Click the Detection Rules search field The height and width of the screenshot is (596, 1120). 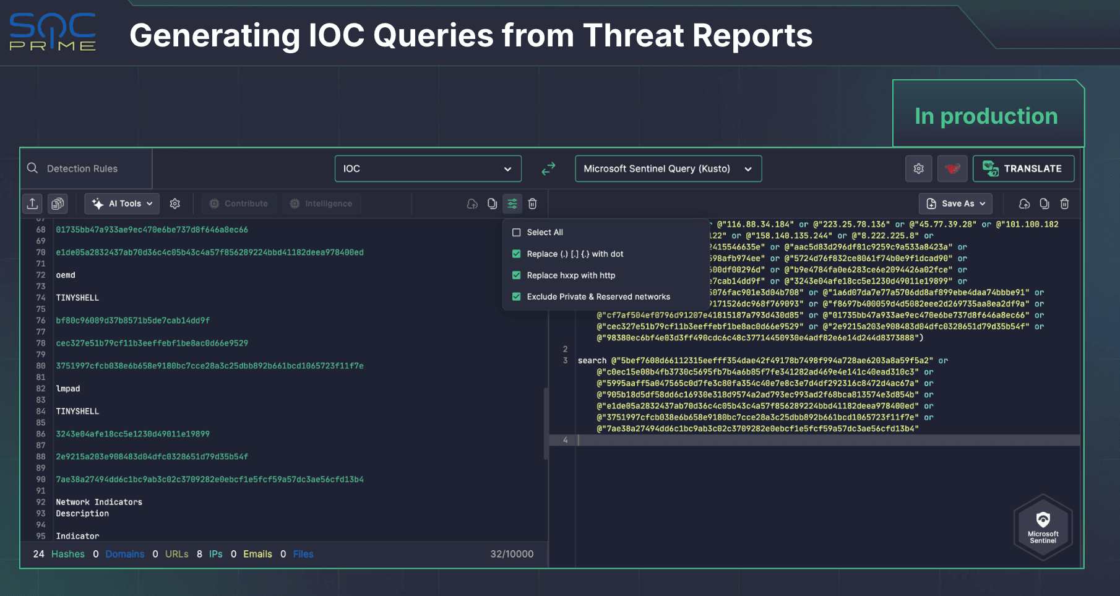87,168
